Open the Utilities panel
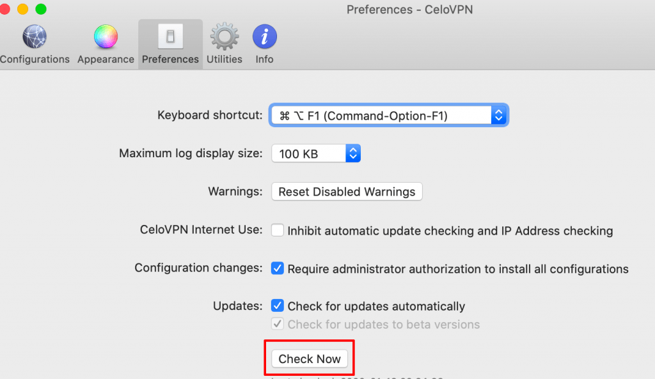 pos(224,43)
